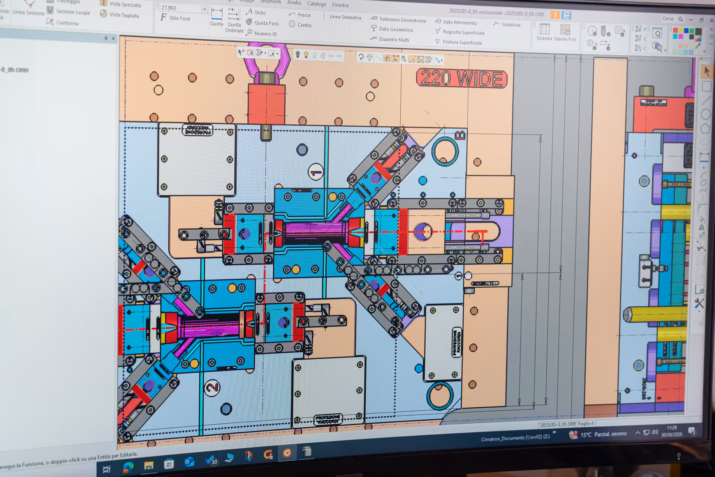Open the Distinta bill of materials
The height and width of the screenshot is (477, 715).
[544, 32]
